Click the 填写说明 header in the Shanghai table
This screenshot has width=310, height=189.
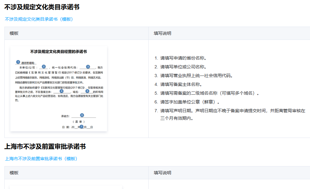pos(162,173)
